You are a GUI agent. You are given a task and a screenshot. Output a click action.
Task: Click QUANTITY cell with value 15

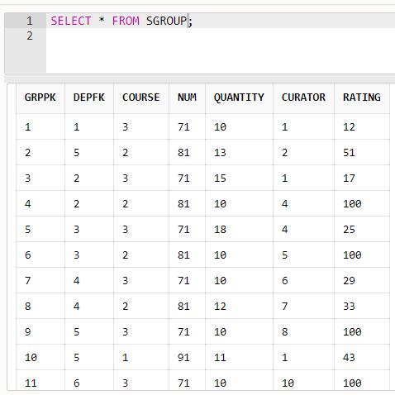tap(239, 178)
